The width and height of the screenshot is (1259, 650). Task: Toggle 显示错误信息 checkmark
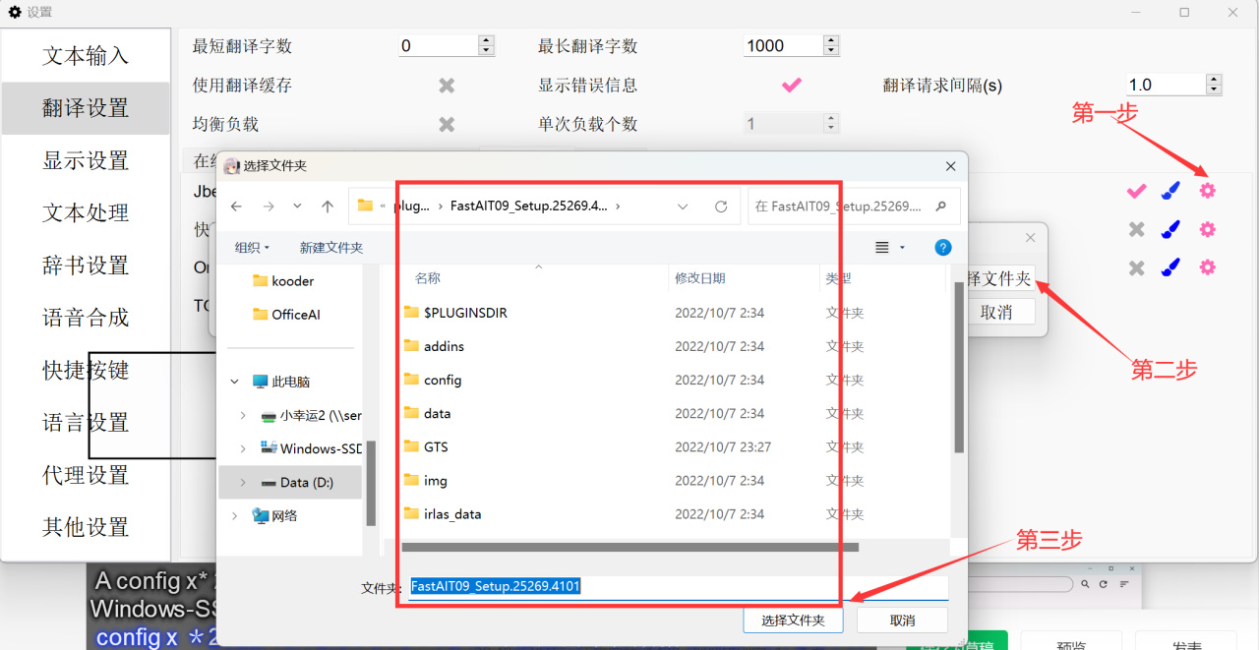792,86
